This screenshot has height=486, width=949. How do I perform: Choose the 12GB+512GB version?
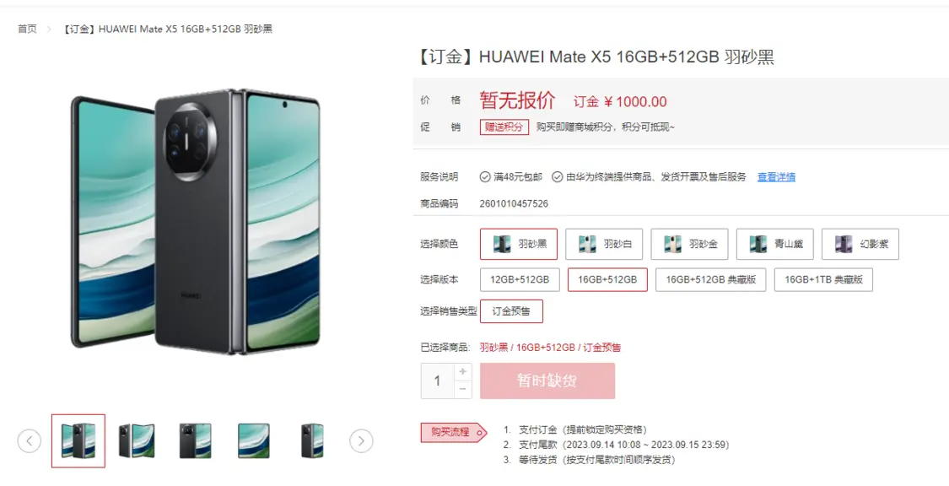(520, 279)
